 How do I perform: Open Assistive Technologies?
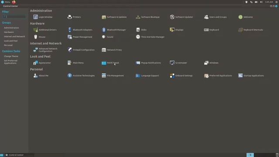click(81, 75)
